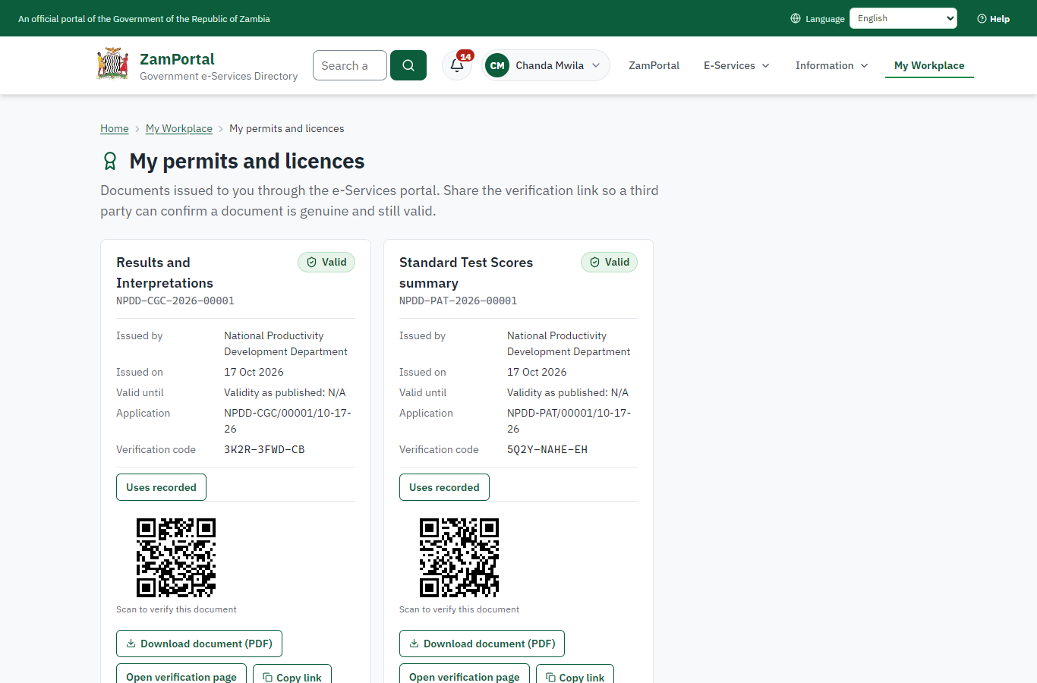Viewport: 1037px width, 683px height.
Task: Click application reference NPDD-PAT/00001/10-17-26
Action: tap(569, 421)
